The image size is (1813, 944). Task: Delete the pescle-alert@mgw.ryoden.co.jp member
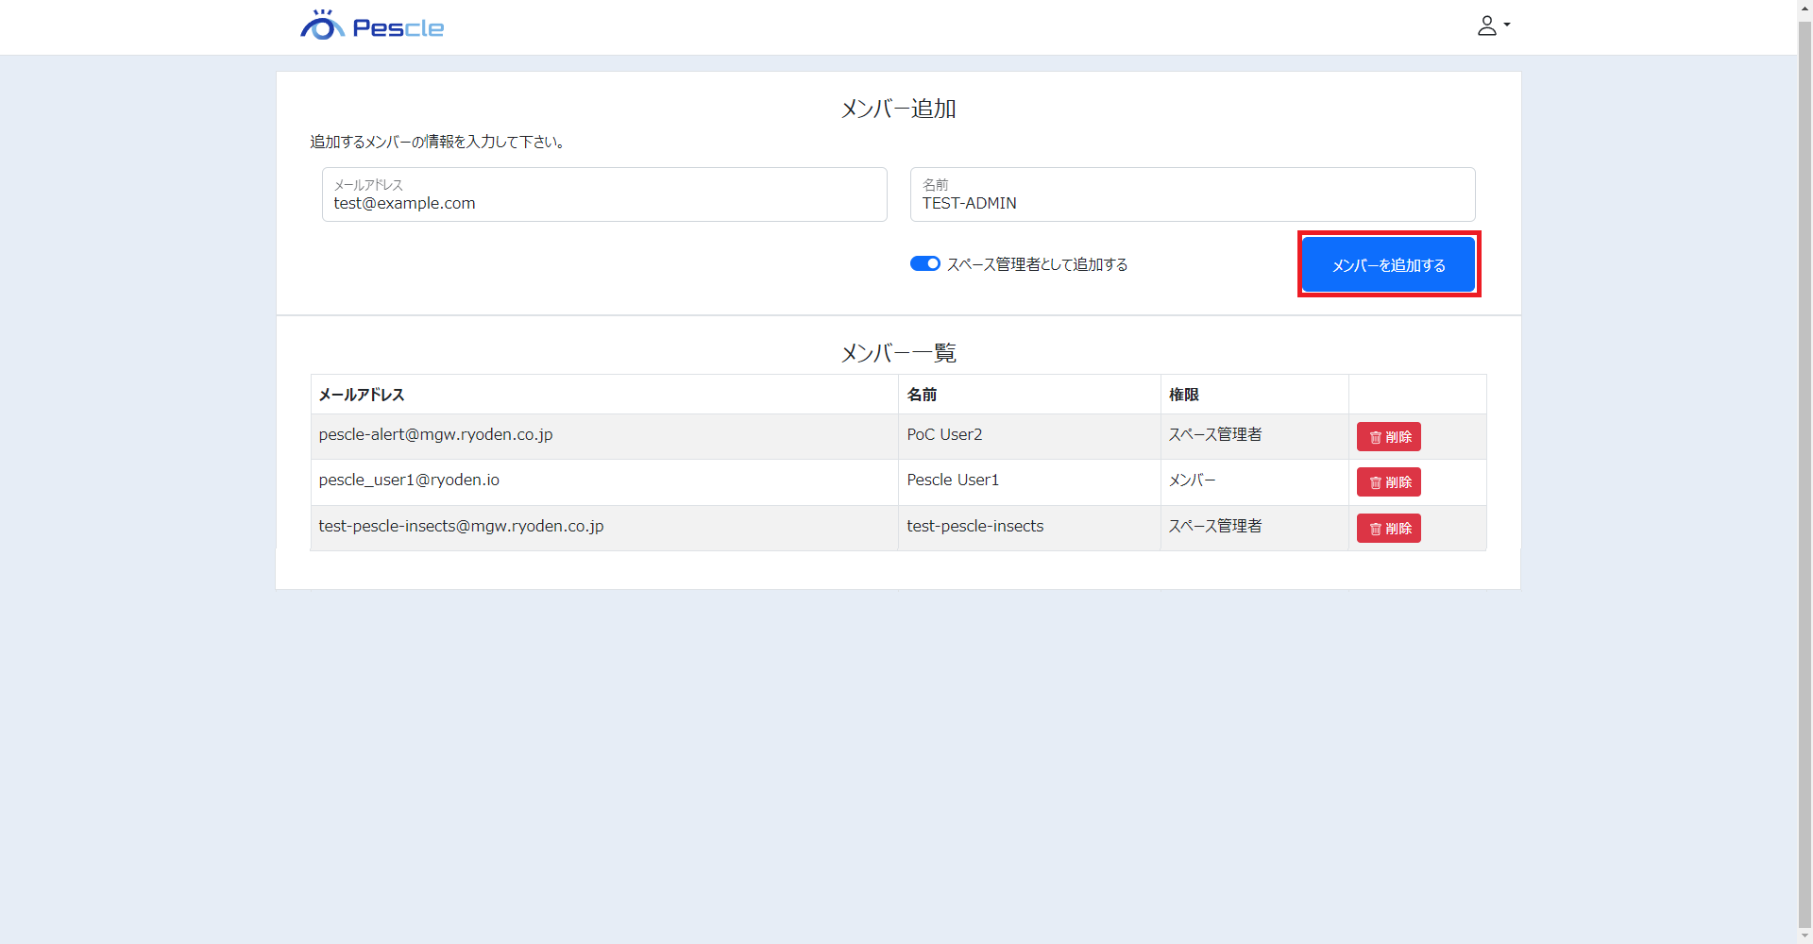coord(1388,437)
